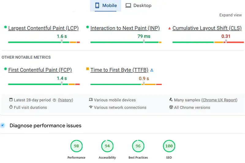Click the Best Practices score gauge 96
The height and width of the screenshot is (163, 245).
coord(138,146)
